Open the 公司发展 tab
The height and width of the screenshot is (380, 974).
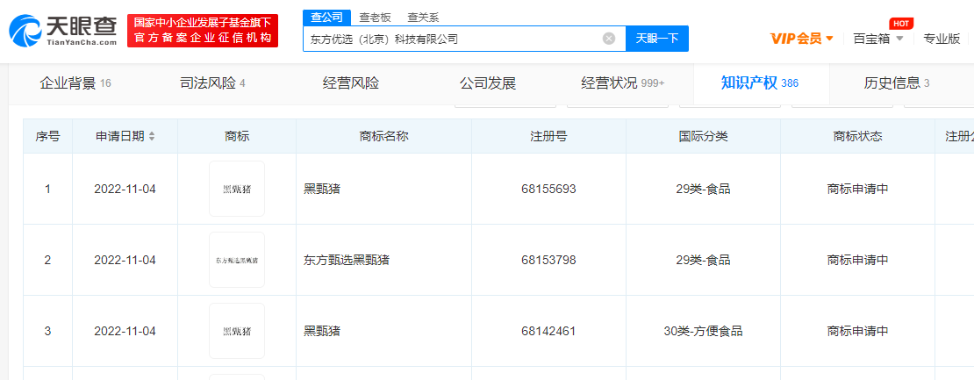[x=488, y=83]
